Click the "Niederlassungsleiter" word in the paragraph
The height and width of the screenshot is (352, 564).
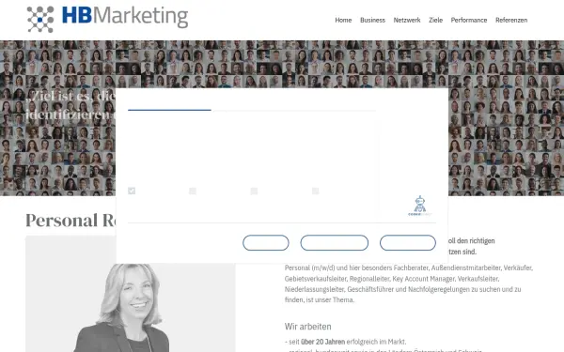pyautogui.click(x=314, y=289)
